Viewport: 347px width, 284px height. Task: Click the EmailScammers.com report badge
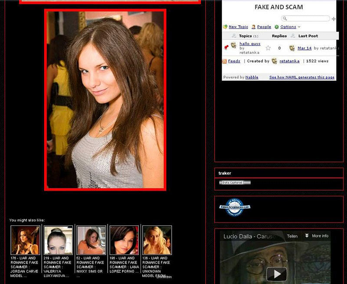coord(235,207)
